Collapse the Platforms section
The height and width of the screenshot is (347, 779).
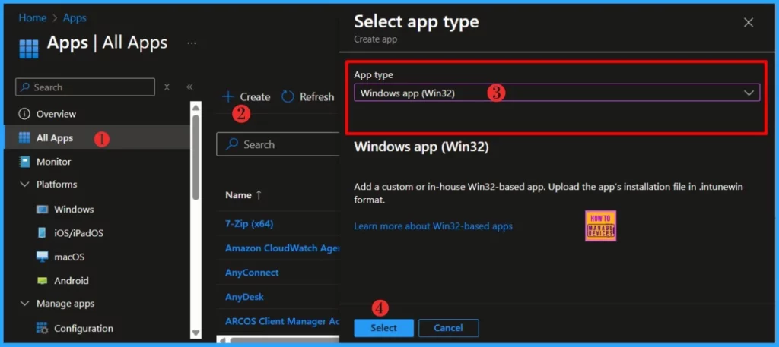click(x=24, y=185)
